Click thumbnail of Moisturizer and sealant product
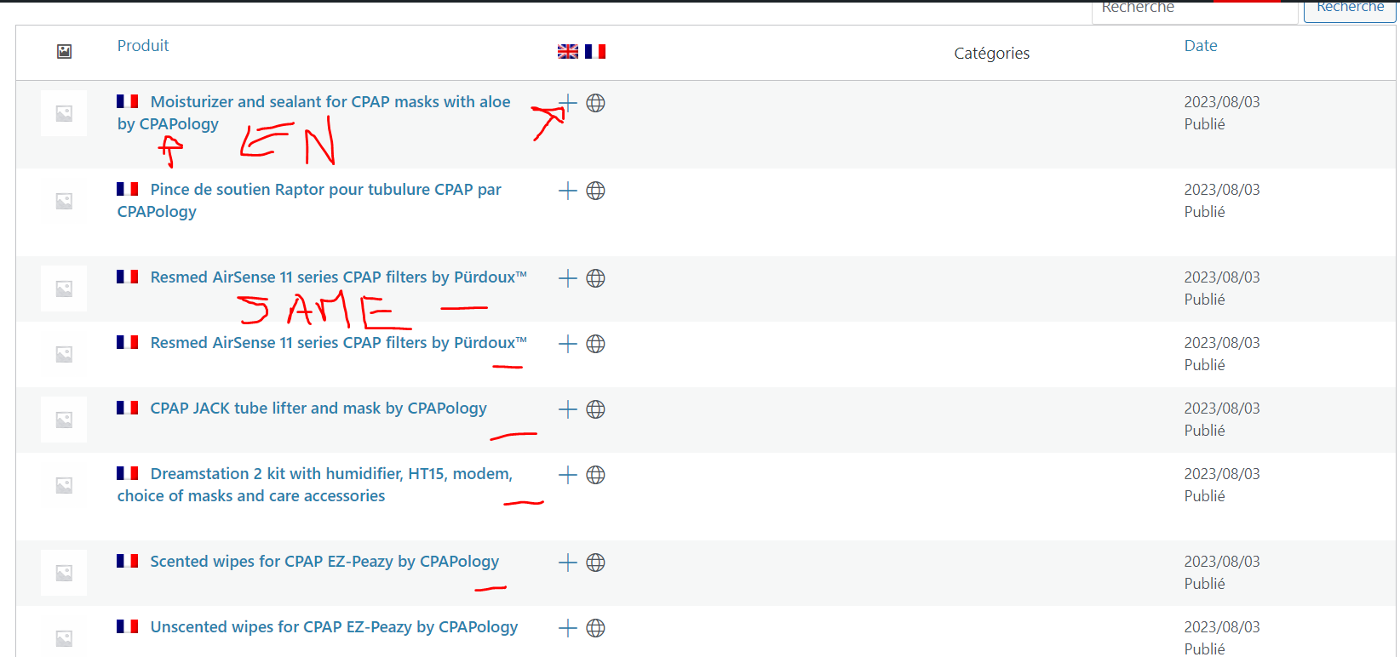1400x657 pixels. [64, 113]
